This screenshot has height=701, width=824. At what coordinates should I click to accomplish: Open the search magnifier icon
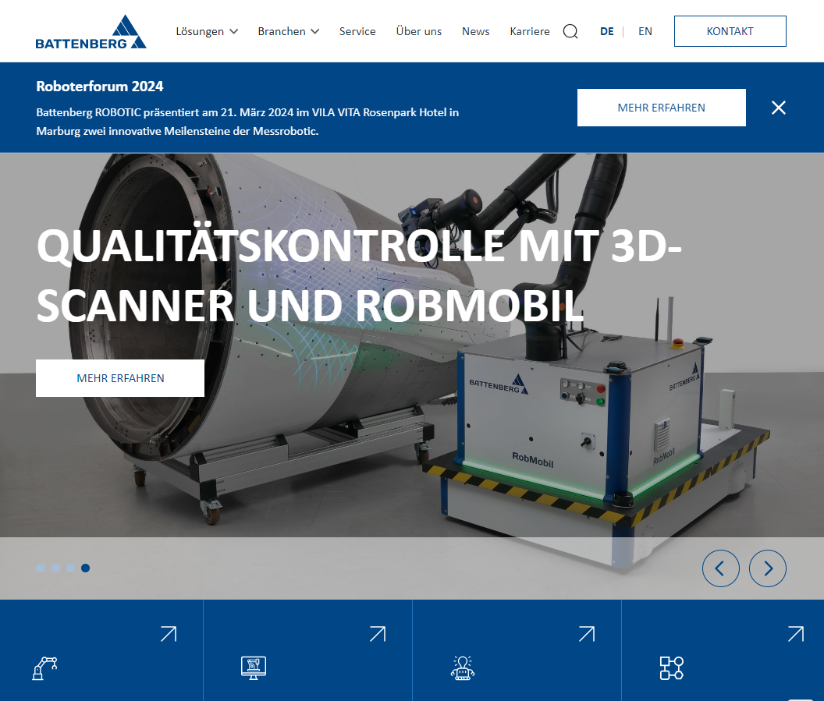[x=570, y=32]
